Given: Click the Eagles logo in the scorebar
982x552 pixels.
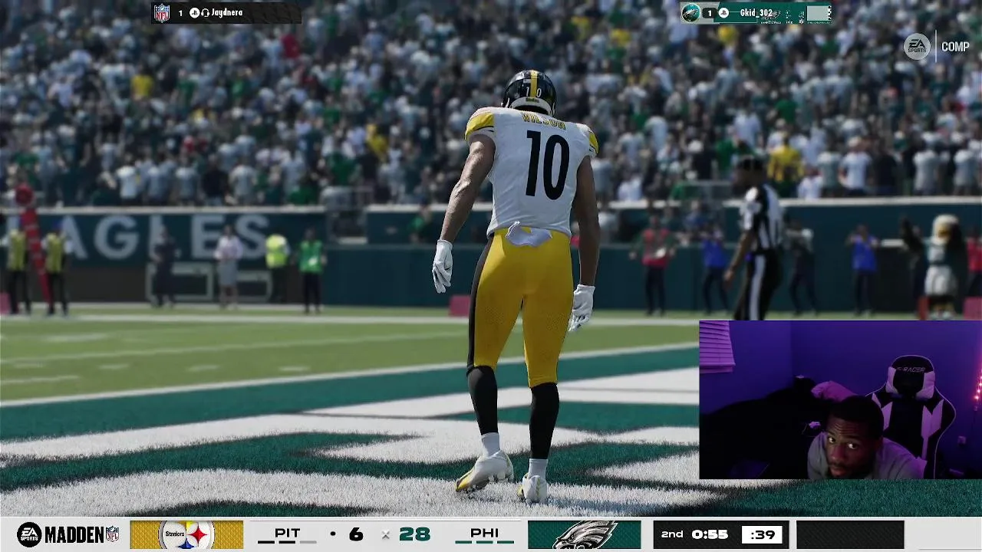Looking at the screenshot, I should click(585, 534).
